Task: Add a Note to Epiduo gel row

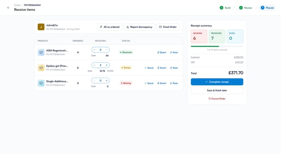Action: click(174, 68)
